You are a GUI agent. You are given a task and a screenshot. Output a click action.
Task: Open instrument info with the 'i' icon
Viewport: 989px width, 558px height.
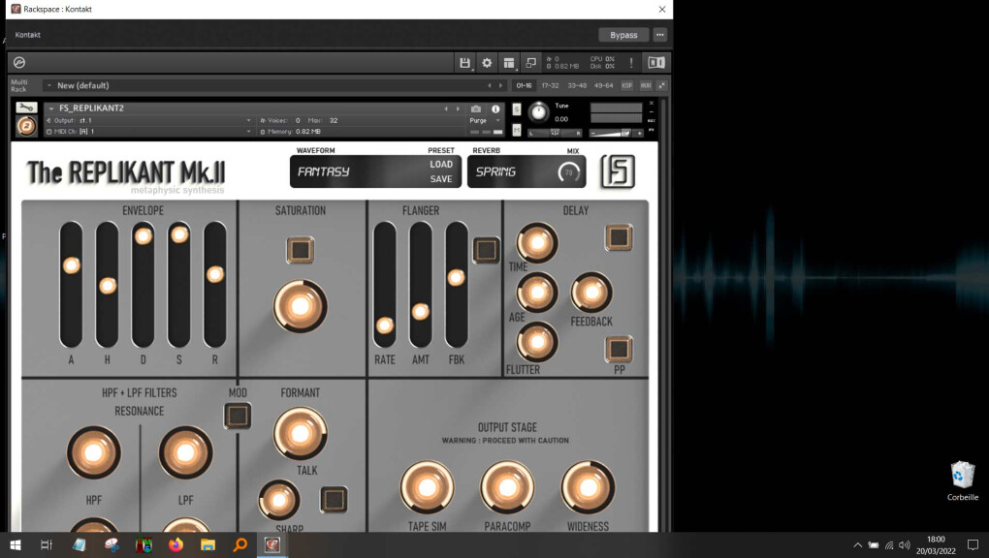tap(495, 108)
